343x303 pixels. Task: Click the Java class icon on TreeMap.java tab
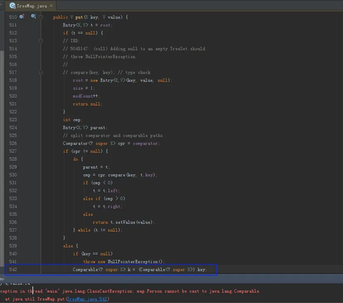pos(12,6)
